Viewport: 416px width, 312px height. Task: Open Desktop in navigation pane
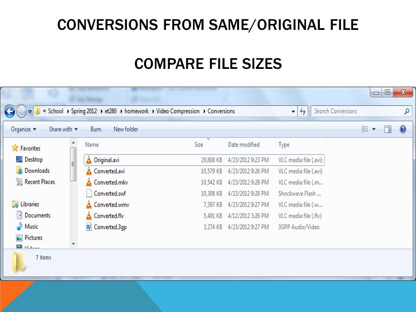pos(33,159)
